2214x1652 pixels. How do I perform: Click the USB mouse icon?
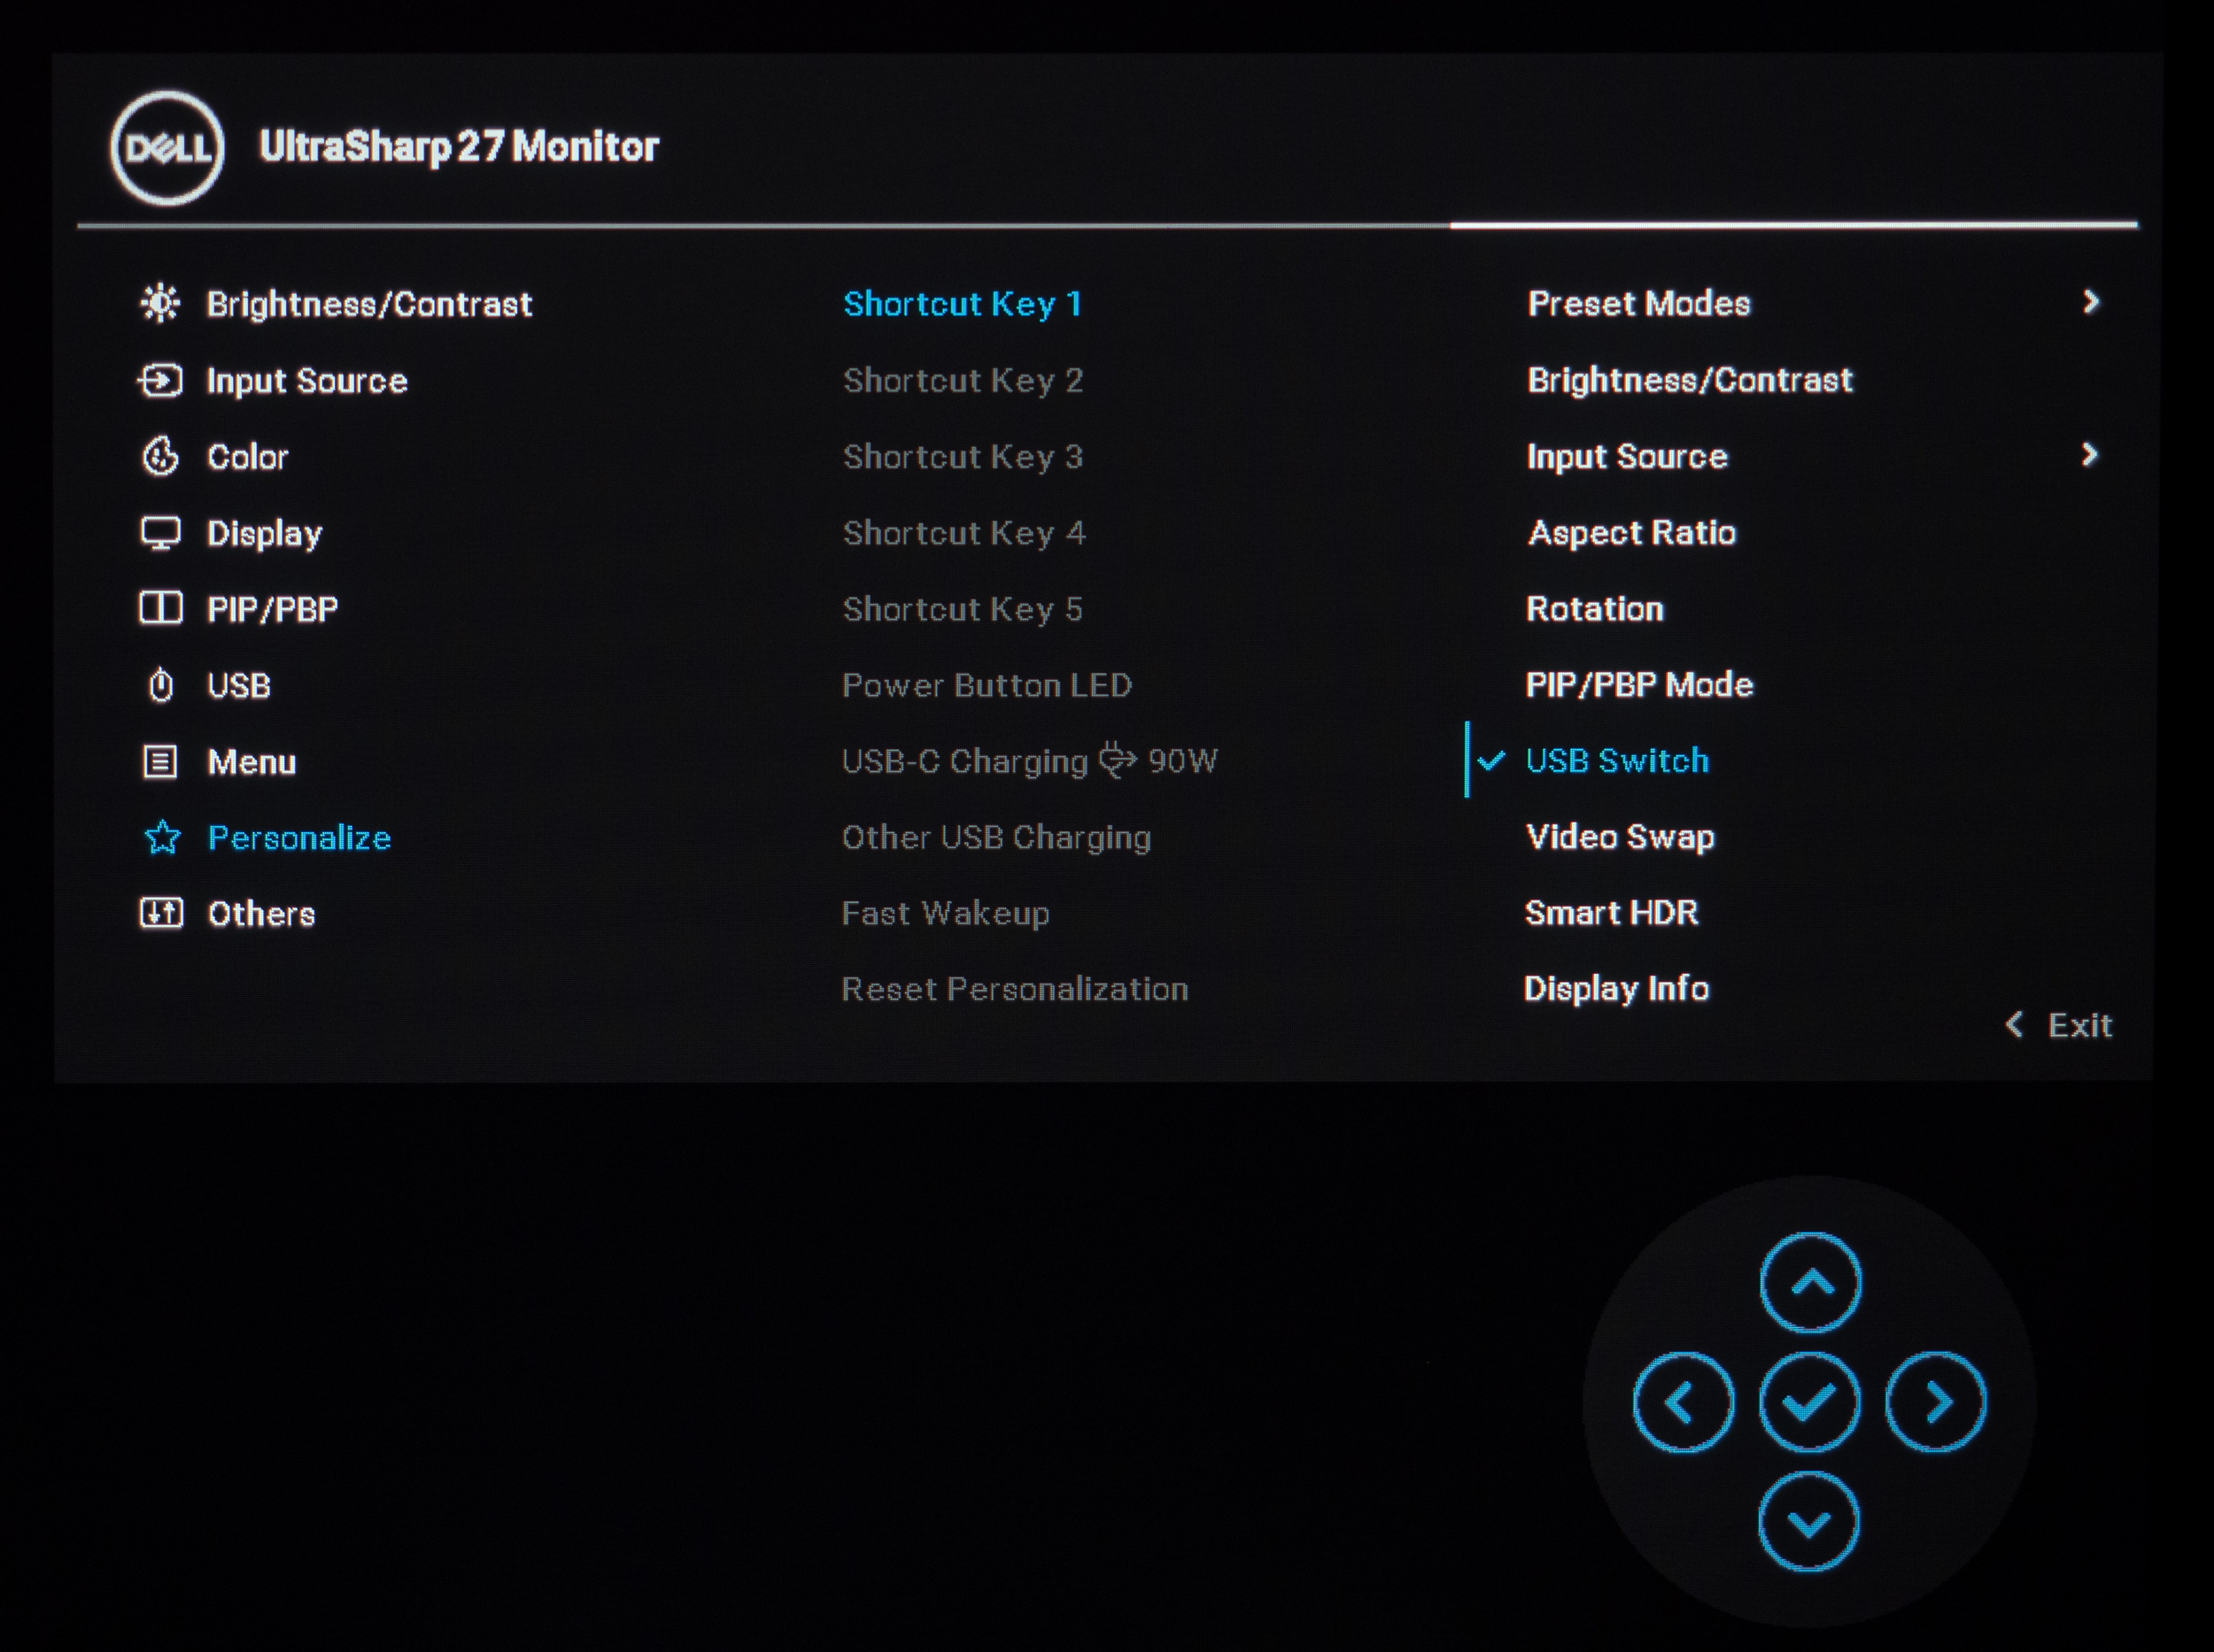(160, 686)
